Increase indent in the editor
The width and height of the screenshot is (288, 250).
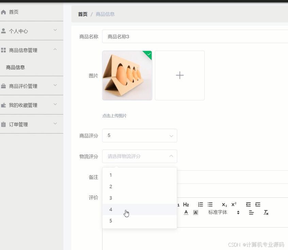click(x=258, y=204)
